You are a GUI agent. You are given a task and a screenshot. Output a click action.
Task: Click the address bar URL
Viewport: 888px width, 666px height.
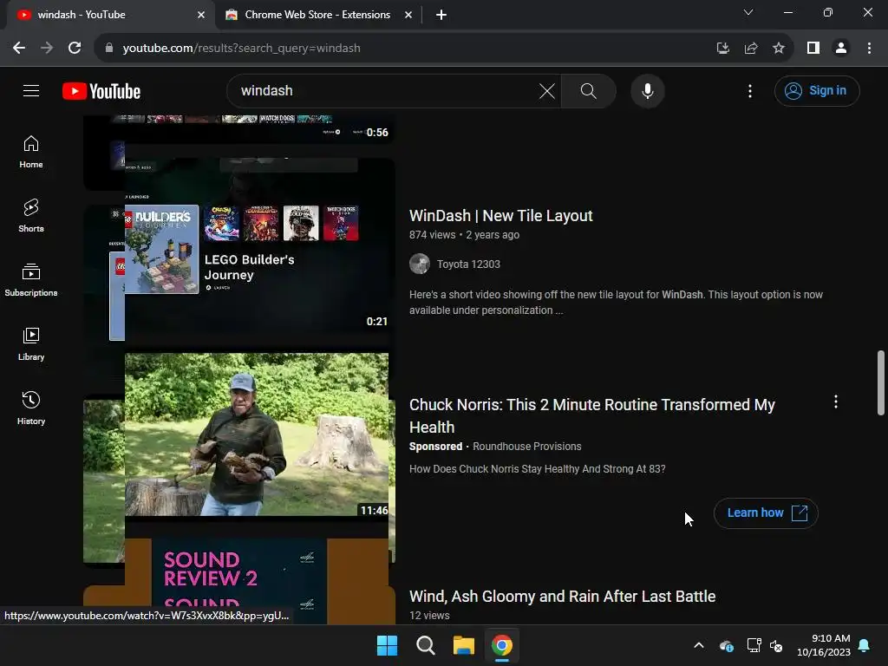[241, 49]
